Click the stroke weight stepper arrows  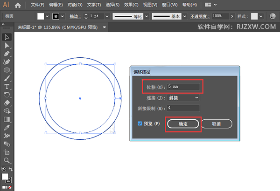86,16
